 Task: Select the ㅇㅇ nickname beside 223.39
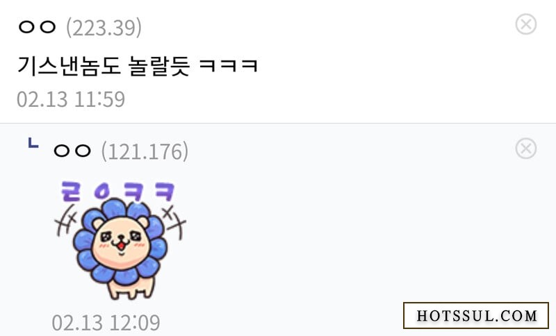[x=38, y=27]
